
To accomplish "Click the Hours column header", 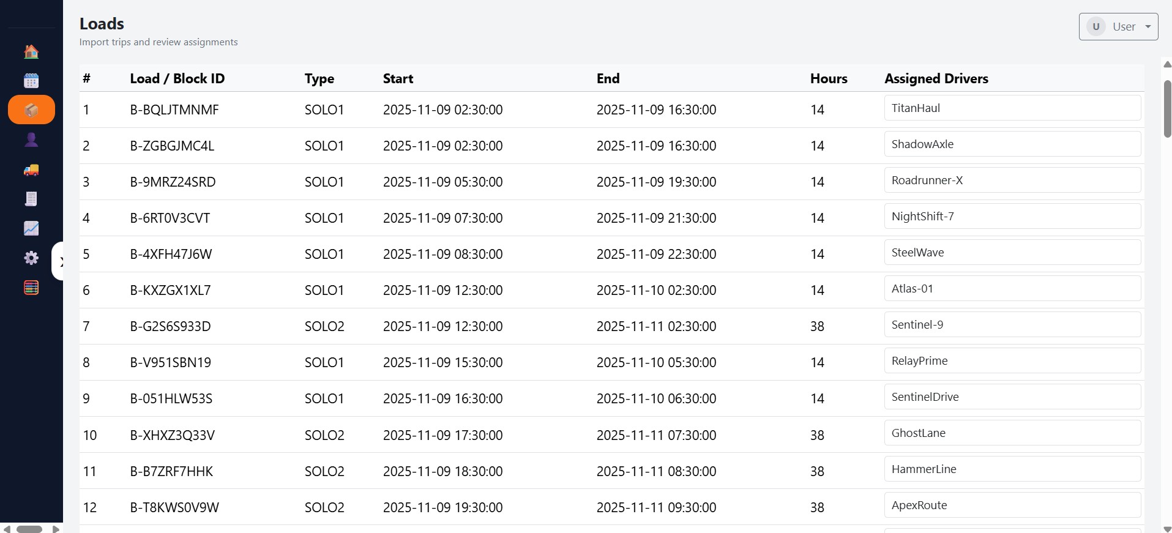I will (x=829, y=78).
